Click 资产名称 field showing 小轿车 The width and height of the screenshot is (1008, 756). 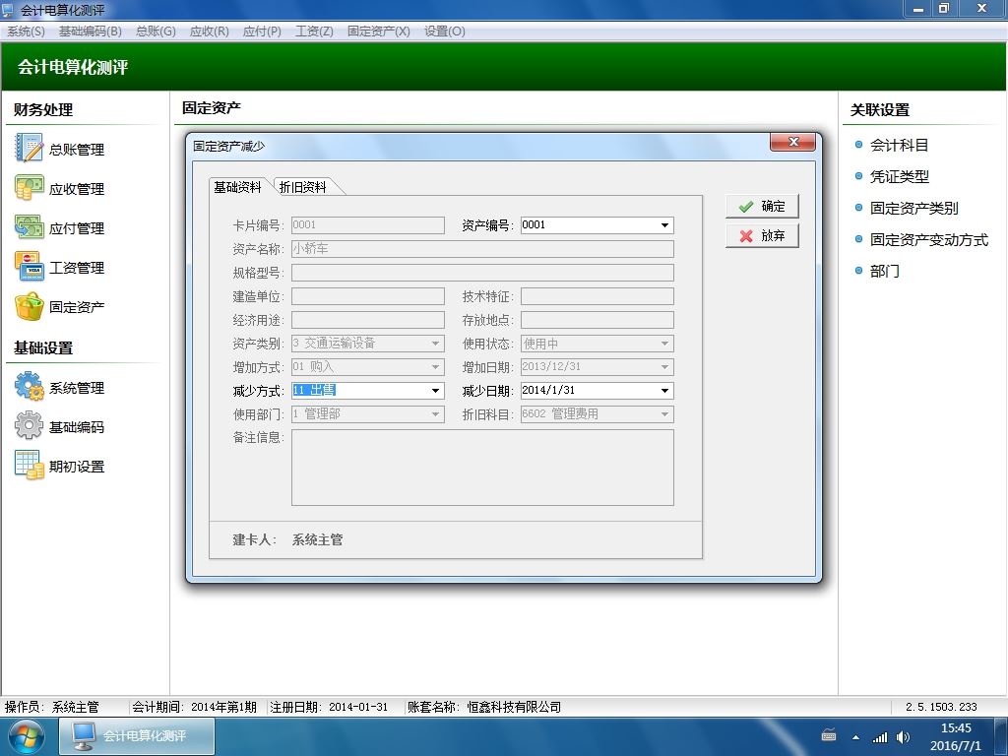tap(482, 249)
